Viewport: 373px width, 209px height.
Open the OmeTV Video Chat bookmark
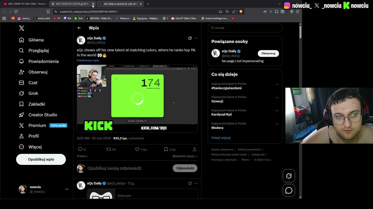click(x=184, y=18)
